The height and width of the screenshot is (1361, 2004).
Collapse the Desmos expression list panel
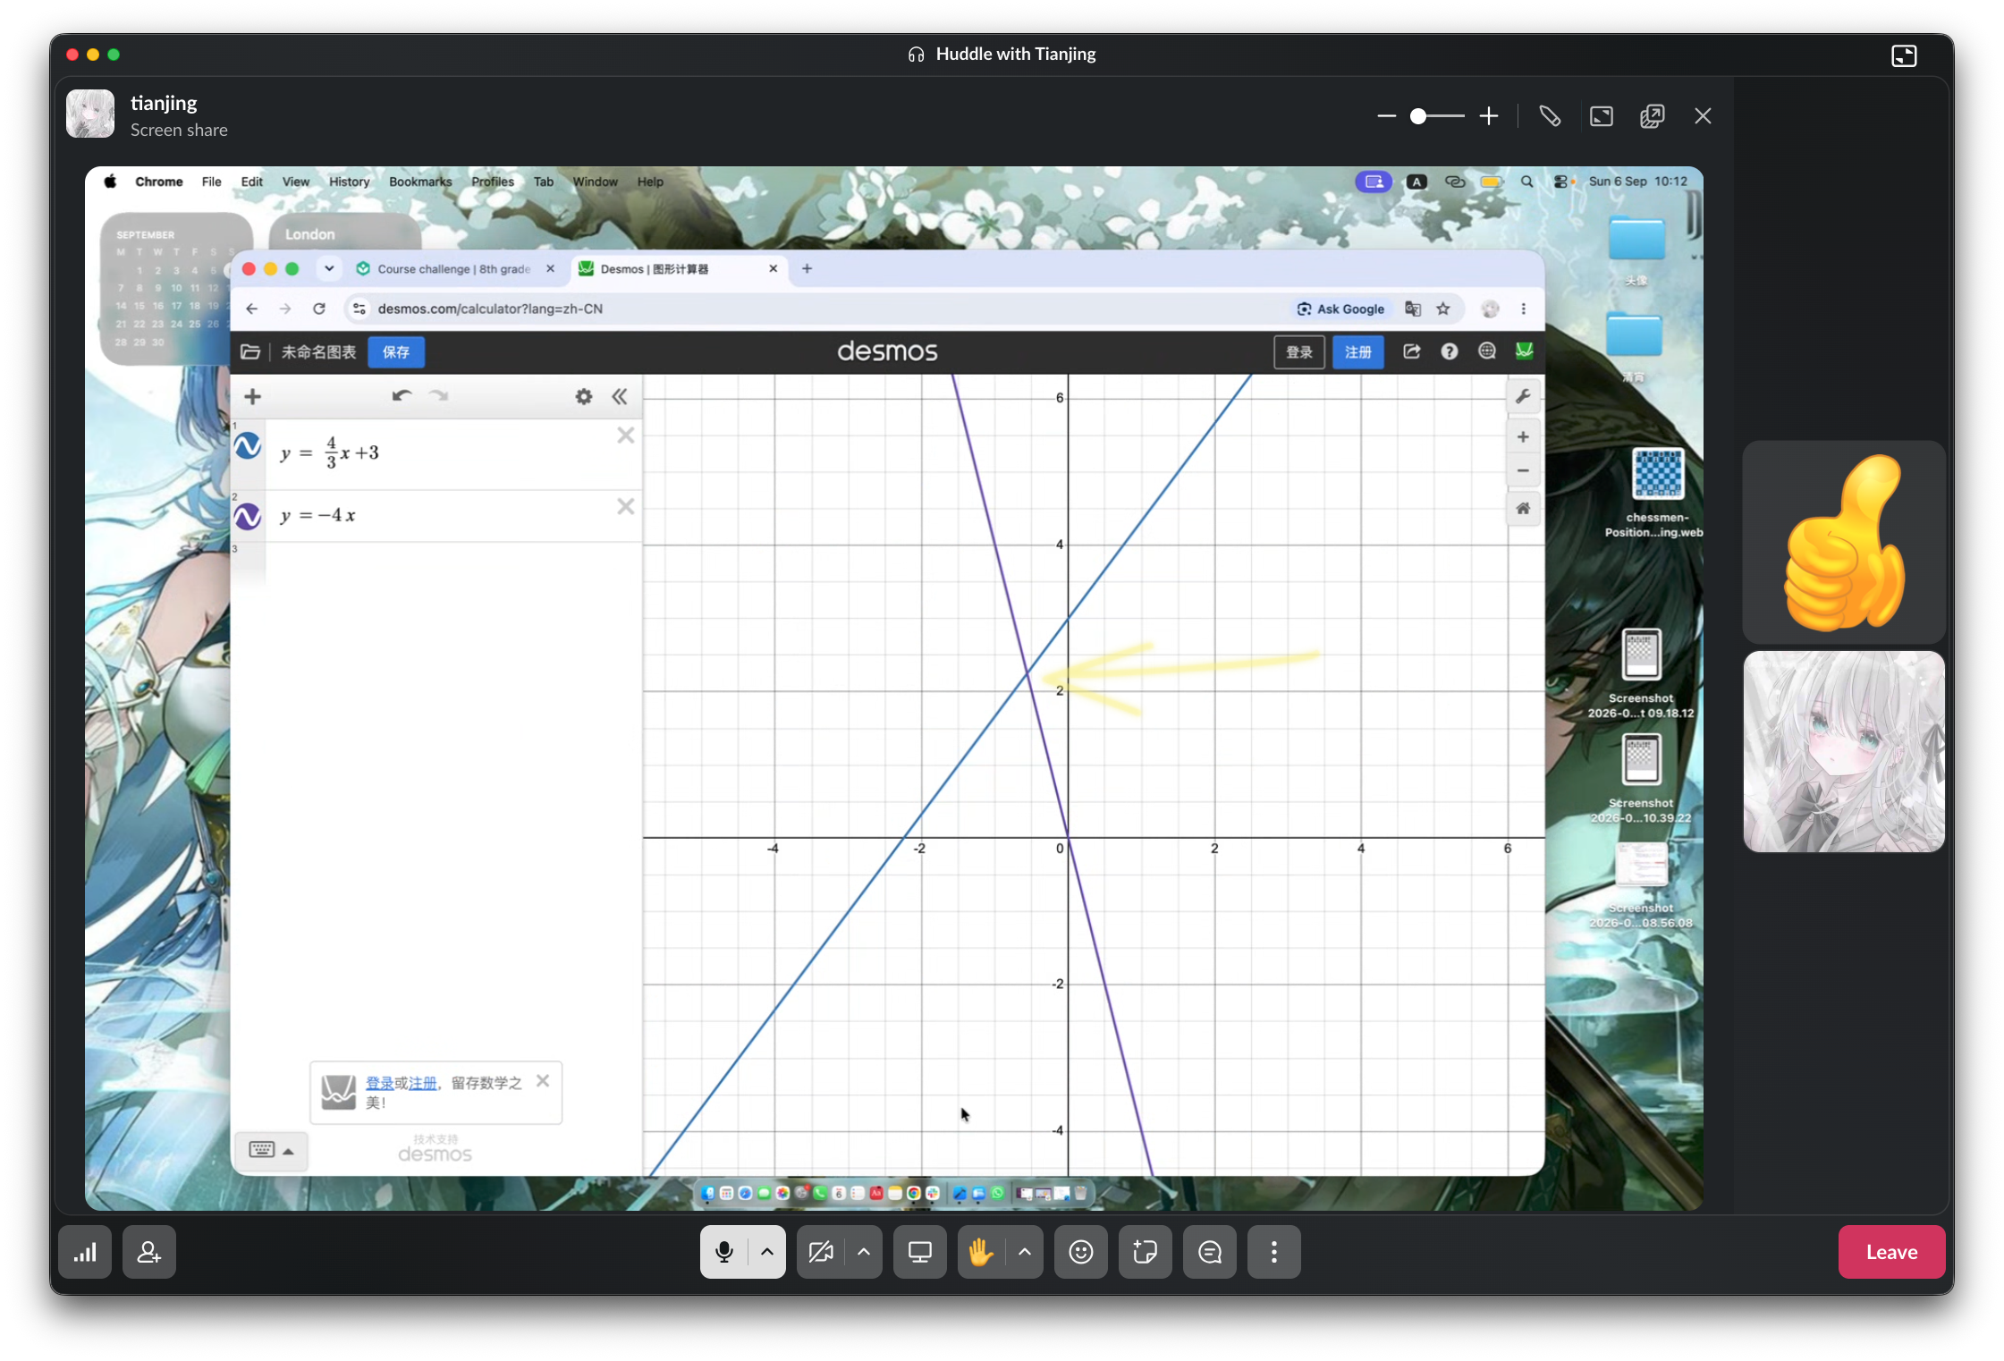point(620,397)
